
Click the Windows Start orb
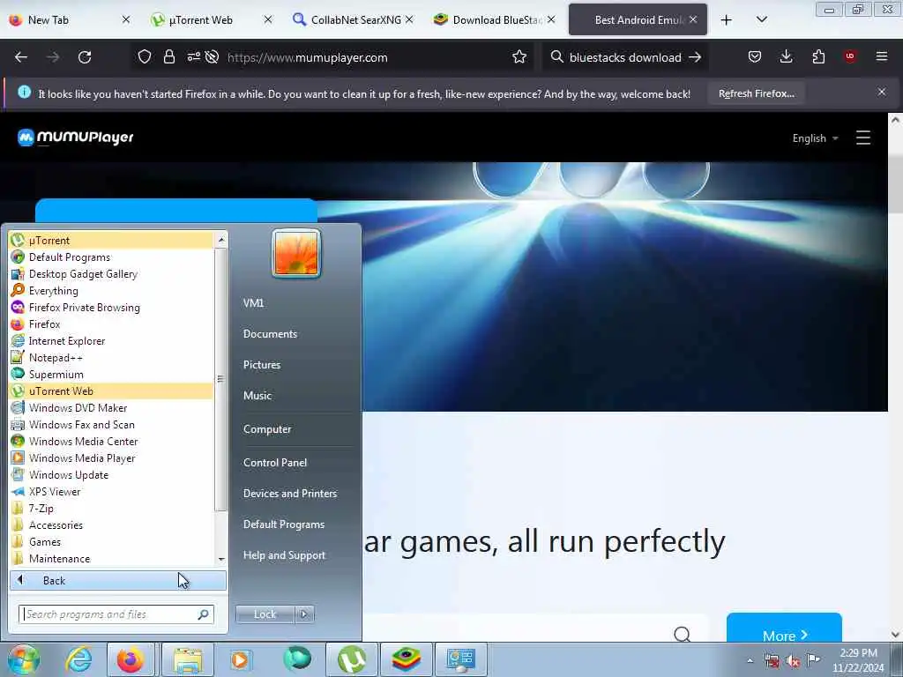pyautogui.click(x=23, y=659)
